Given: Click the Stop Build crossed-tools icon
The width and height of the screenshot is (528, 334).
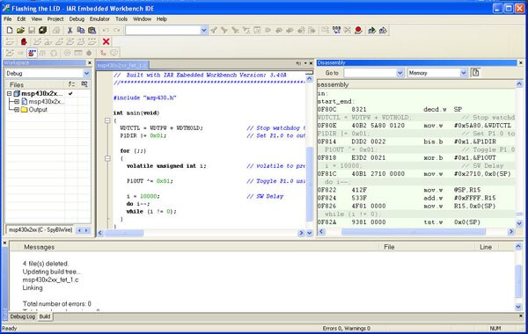Looking at the screenshot, I should (x=348, y=30).
